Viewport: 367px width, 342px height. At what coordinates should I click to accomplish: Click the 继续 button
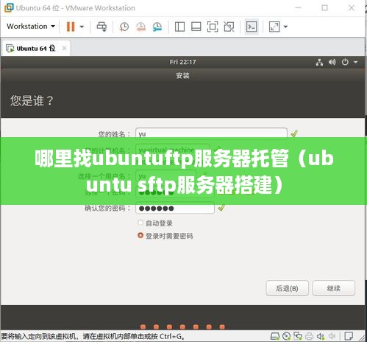coord(334,288)
